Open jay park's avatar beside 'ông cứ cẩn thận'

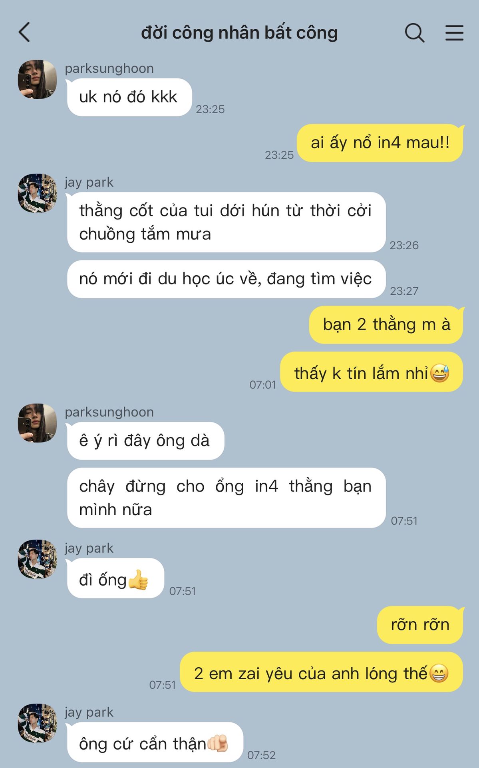coord(37,723)
